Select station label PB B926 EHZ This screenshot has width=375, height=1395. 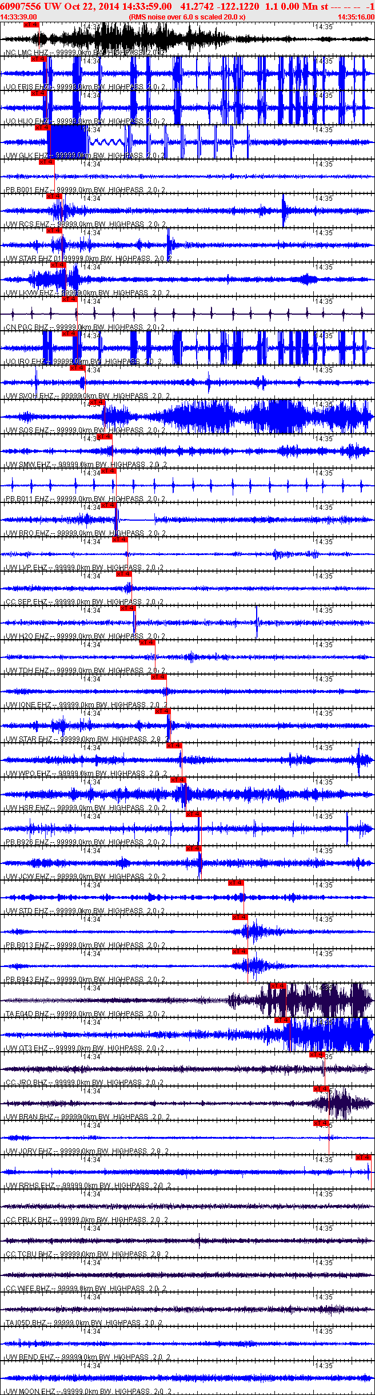[27, 842]
